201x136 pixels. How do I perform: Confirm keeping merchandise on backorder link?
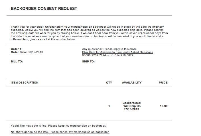tap(58, 126)
